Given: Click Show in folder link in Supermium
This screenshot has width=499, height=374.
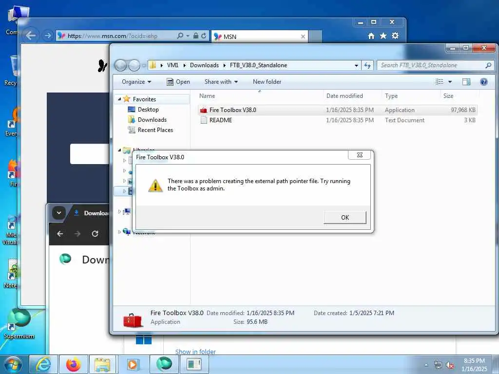Looking at the screenshot, I should [x=195, y=352].
